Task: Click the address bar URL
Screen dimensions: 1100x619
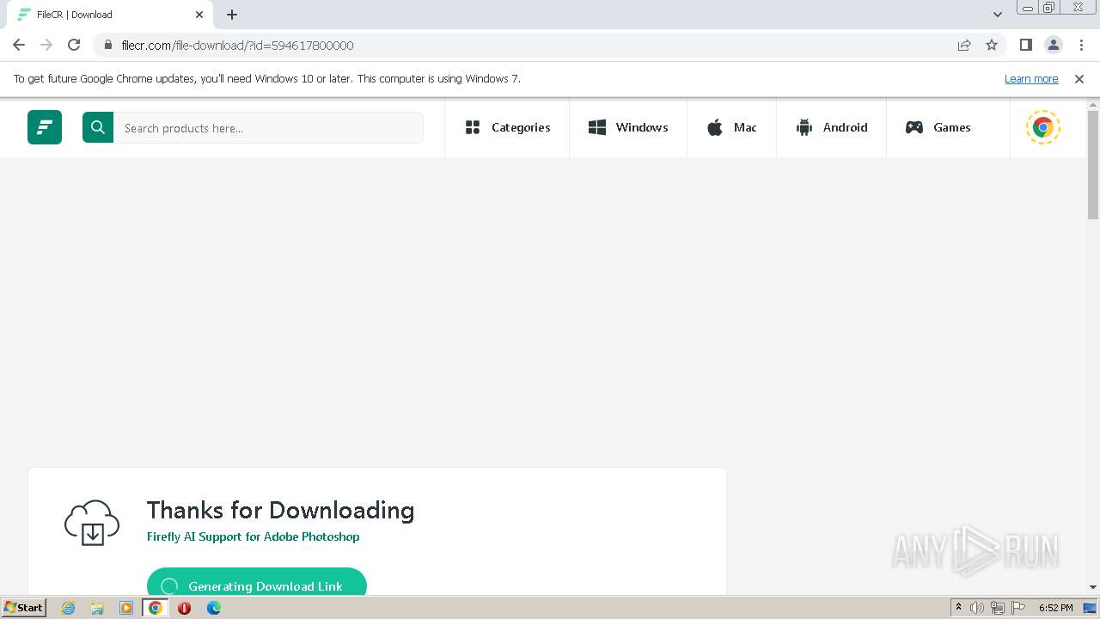Action: click(x=237, y=46)
